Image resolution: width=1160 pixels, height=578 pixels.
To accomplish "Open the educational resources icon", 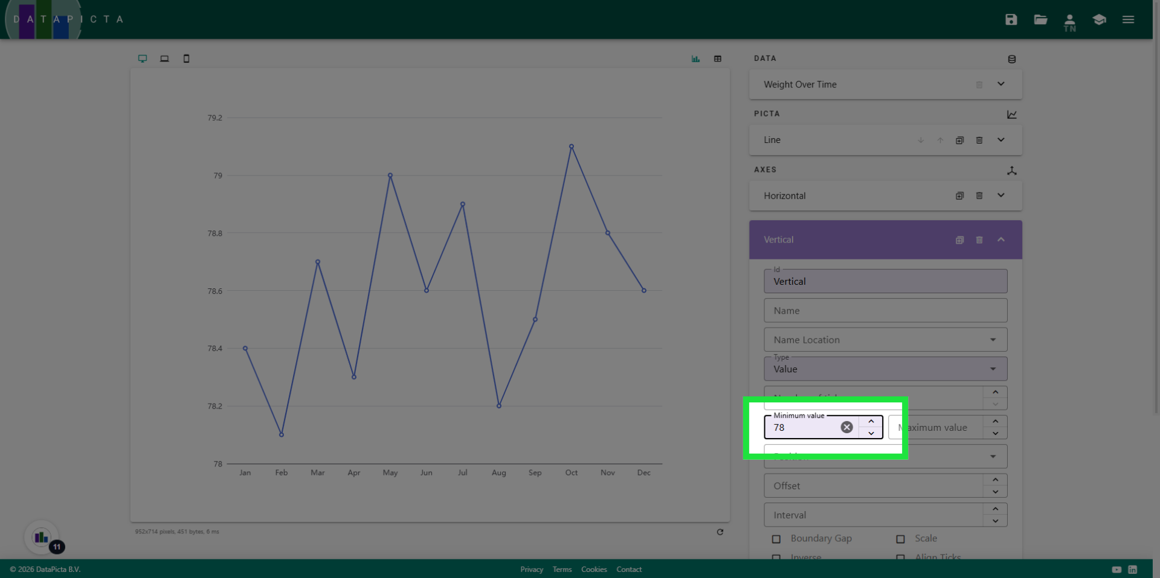I will [1099, 19].
